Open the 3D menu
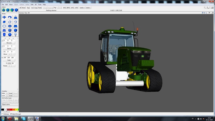This screenshot has height=121, width=215. [36, 5]
